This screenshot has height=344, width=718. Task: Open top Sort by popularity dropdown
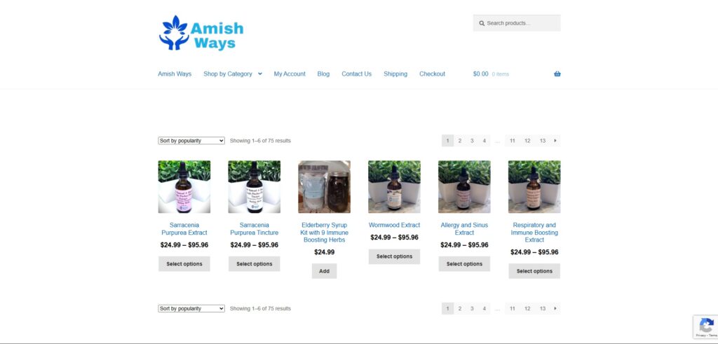point(191,141)
